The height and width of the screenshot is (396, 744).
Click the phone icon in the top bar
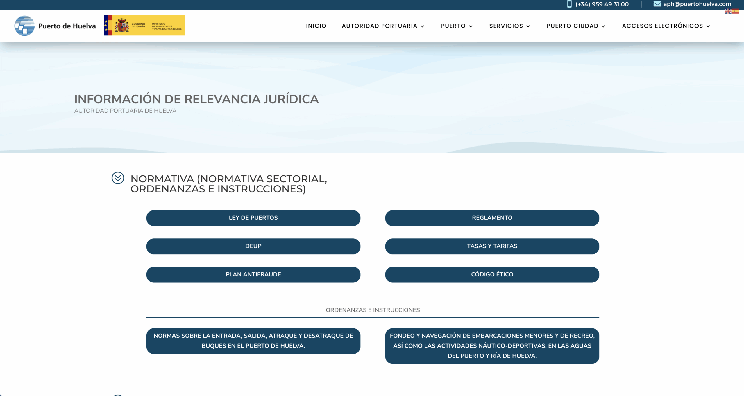click(569, 4)
